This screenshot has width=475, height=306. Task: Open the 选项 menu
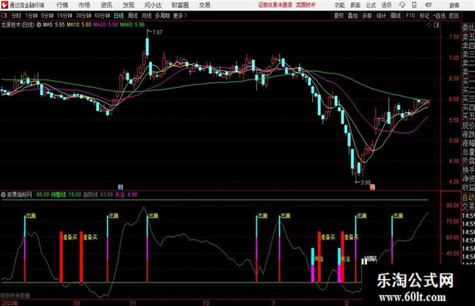tap(387, 5)
